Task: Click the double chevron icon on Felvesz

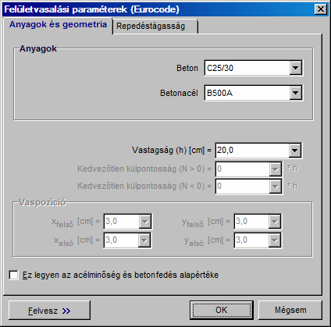Action: [x=66, y=311]
